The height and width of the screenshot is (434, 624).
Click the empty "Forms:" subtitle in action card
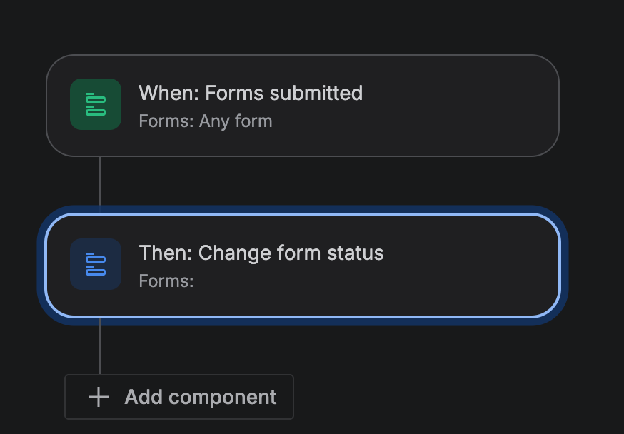pyautogui.click(x=166, y=281)
